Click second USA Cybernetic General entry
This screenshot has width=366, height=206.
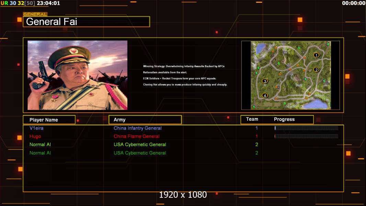(x=140, y=153)
